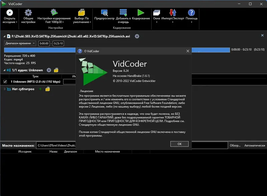Click the audio settings gear icon
Viewport: 267px width, 196px height.
coord(49,70)
